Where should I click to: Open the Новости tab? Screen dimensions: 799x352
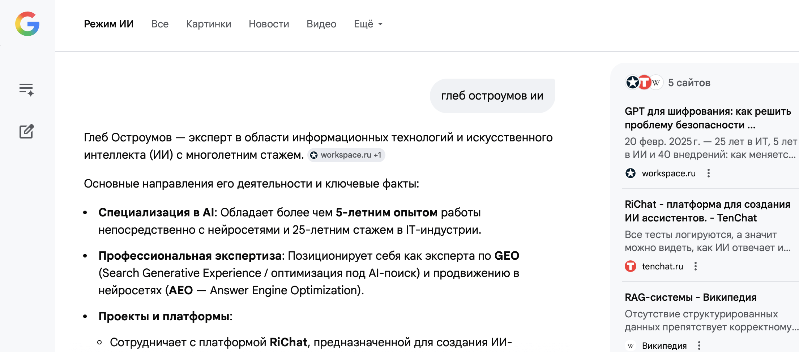(x=269, y=24)
